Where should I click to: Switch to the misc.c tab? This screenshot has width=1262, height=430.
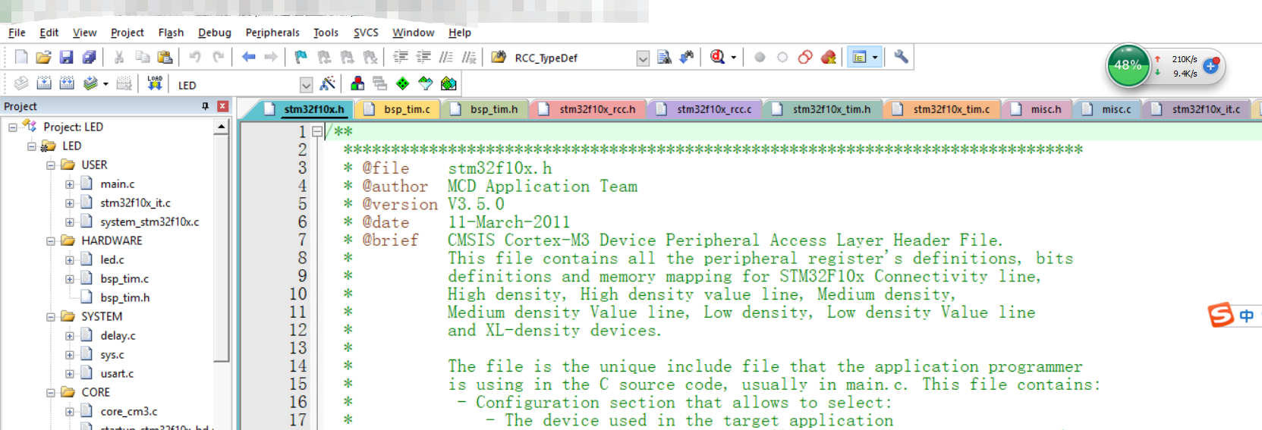1108,109
